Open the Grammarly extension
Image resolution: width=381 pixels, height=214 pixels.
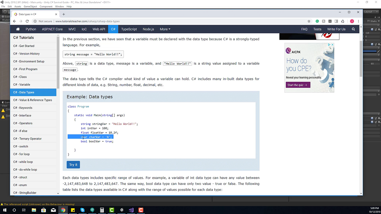(x=317, y=21)
